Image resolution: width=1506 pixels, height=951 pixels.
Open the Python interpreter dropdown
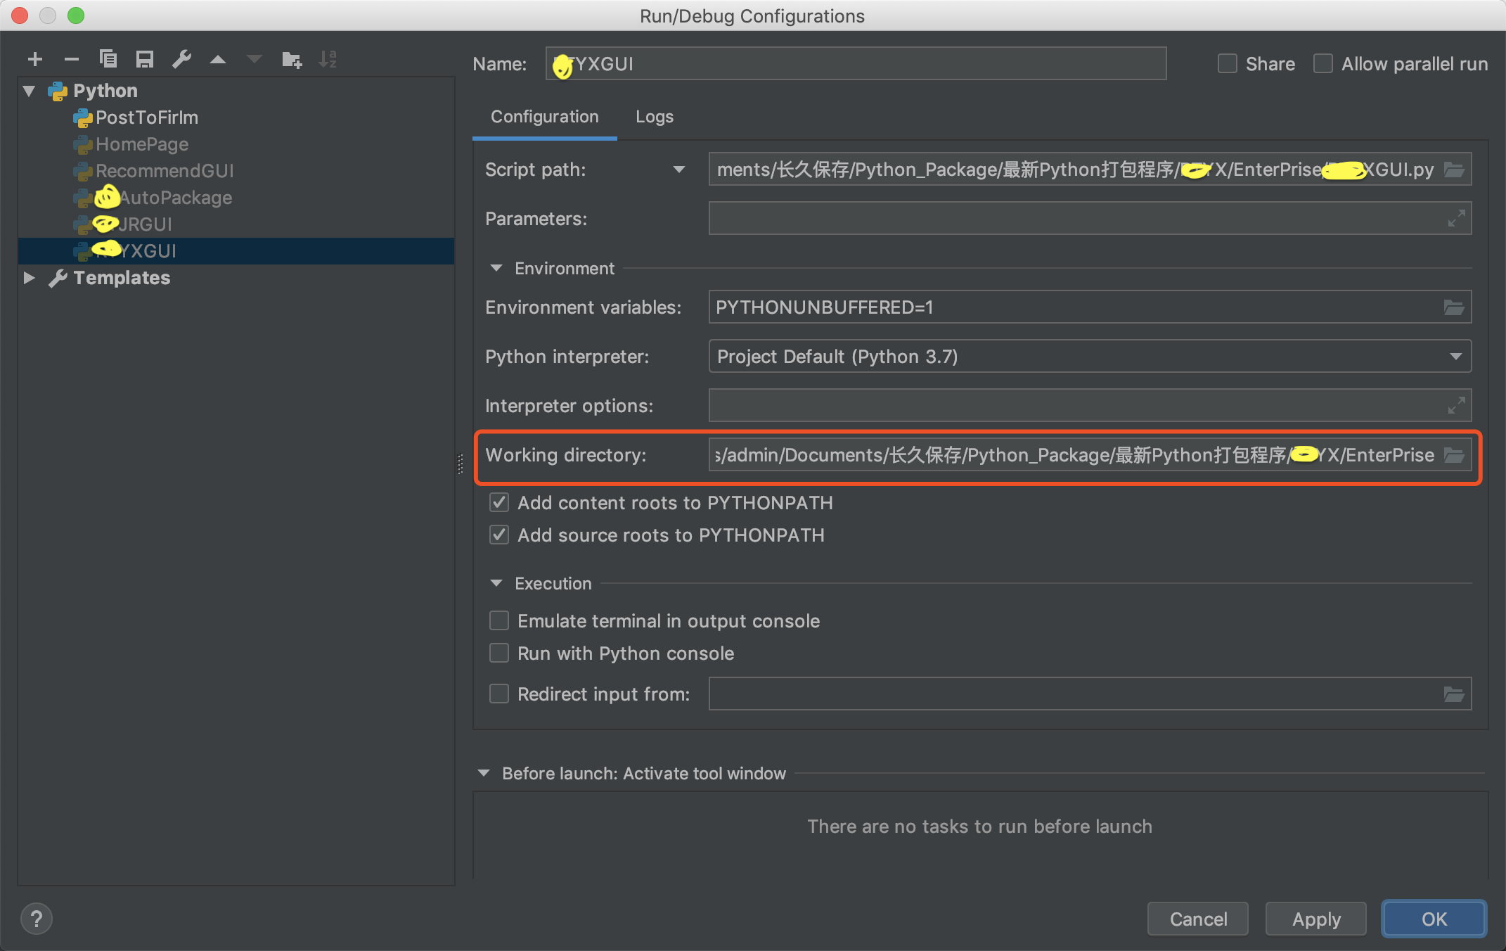pyautogui.click(x=1455, y=357)
